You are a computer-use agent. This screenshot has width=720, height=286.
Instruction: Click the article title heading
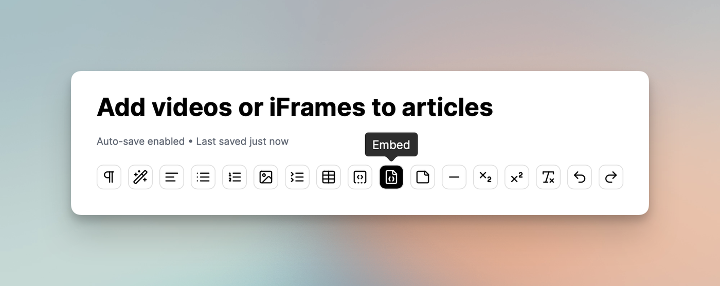[x=295, y=107]
